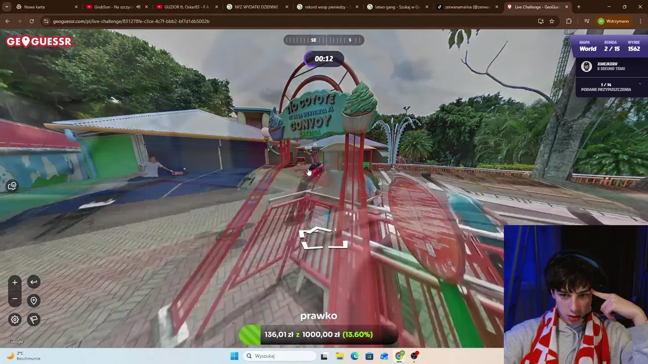Bookmark this page with the star

tap(552, 21)
